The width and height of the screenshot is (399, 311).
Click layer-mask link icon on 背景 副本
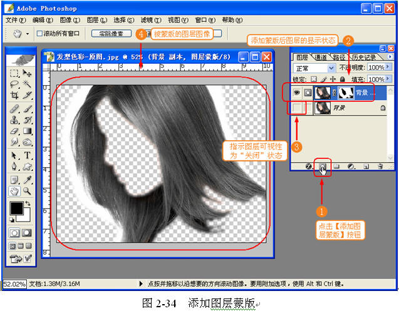pos(334,93)
